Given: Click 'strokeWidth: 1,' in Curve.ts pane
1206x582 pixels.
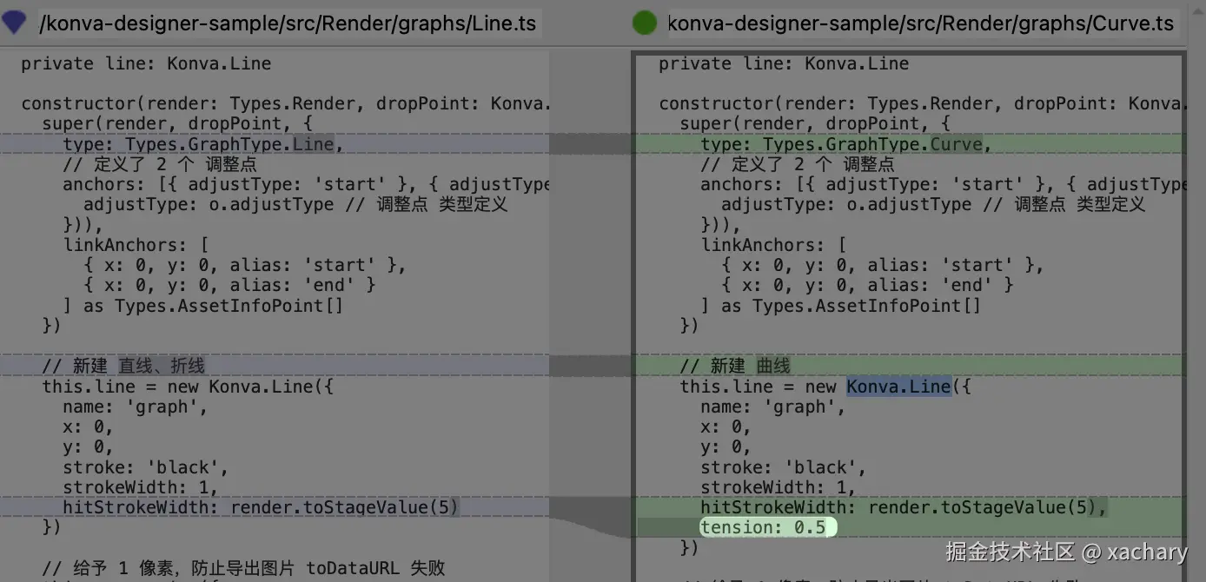Looking at the screenshot, I should (779, 487).
